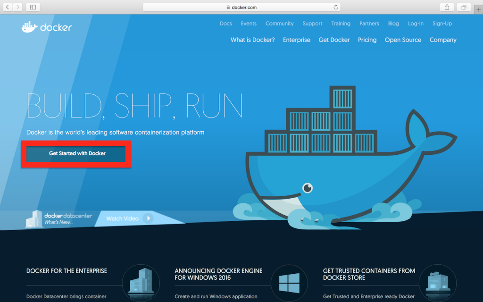483x302 pixels.
Task: Open the Pricing menu item
Action: (x=367, y=40)
